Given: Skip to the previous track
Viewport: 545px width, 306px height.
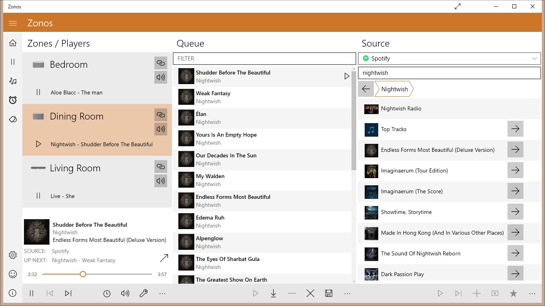Looking at the screenshot, I should point(50,294).
